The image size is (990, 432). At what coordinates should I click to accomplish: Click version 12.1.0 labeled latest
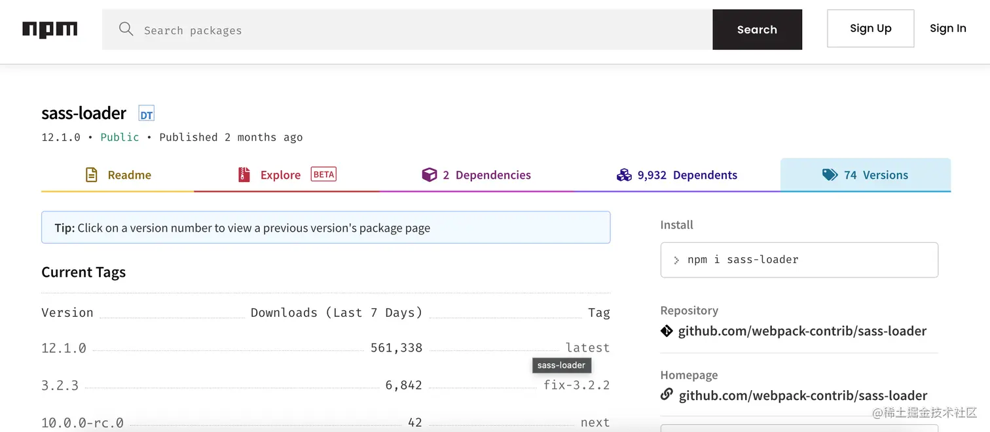(x=64, y=348)
